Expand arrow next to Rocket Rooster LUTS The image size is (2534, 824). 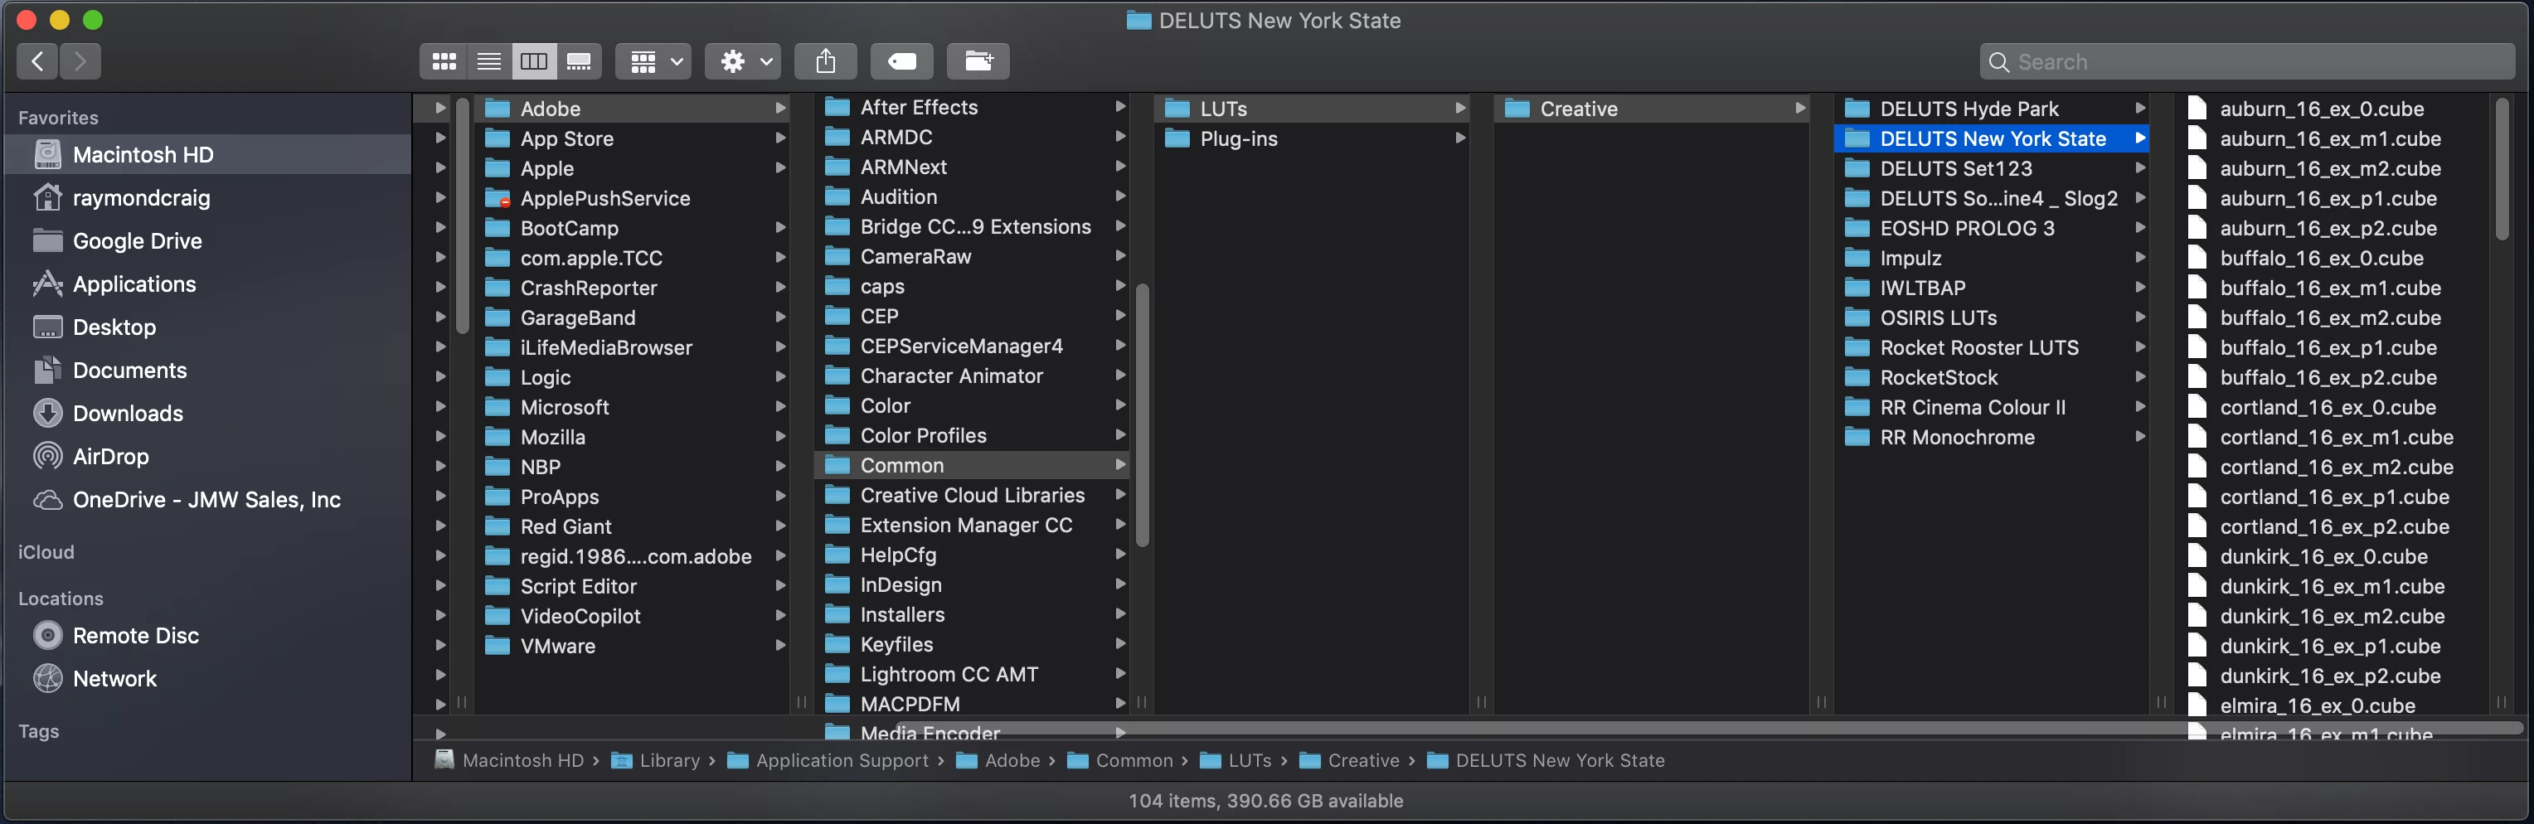pos(2139,347)
